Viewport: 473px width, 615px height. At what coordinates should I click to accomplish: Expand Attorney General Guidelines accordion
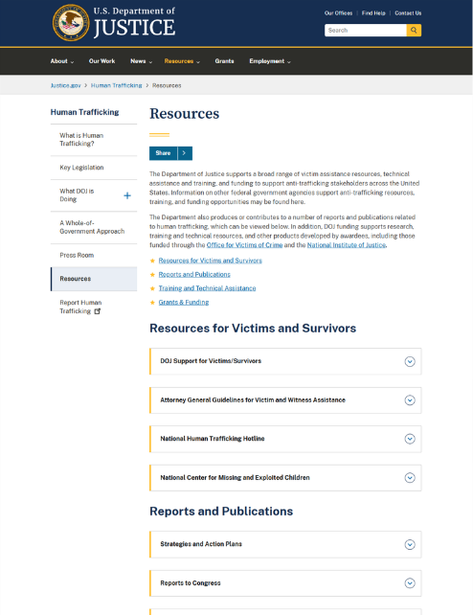point(285,400)
